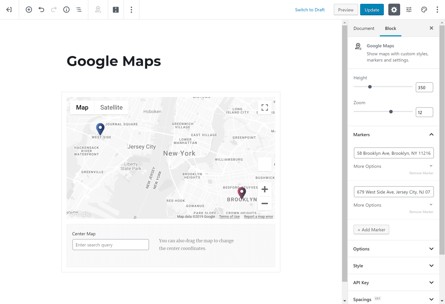Expand the API Key panel
The height and width of the screenshot is (304, 445).
[394, 282]
